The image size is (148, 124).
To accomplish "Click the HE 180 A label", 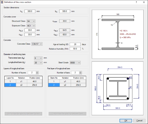I will [123, 31].
